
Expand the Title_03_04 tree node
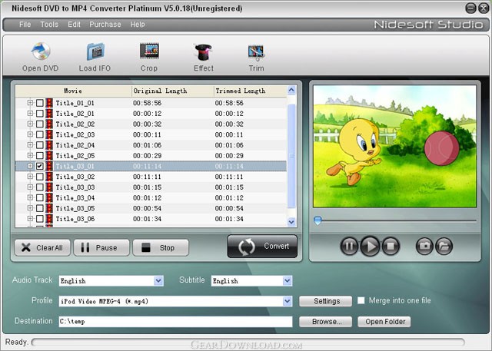pos(30,197)
